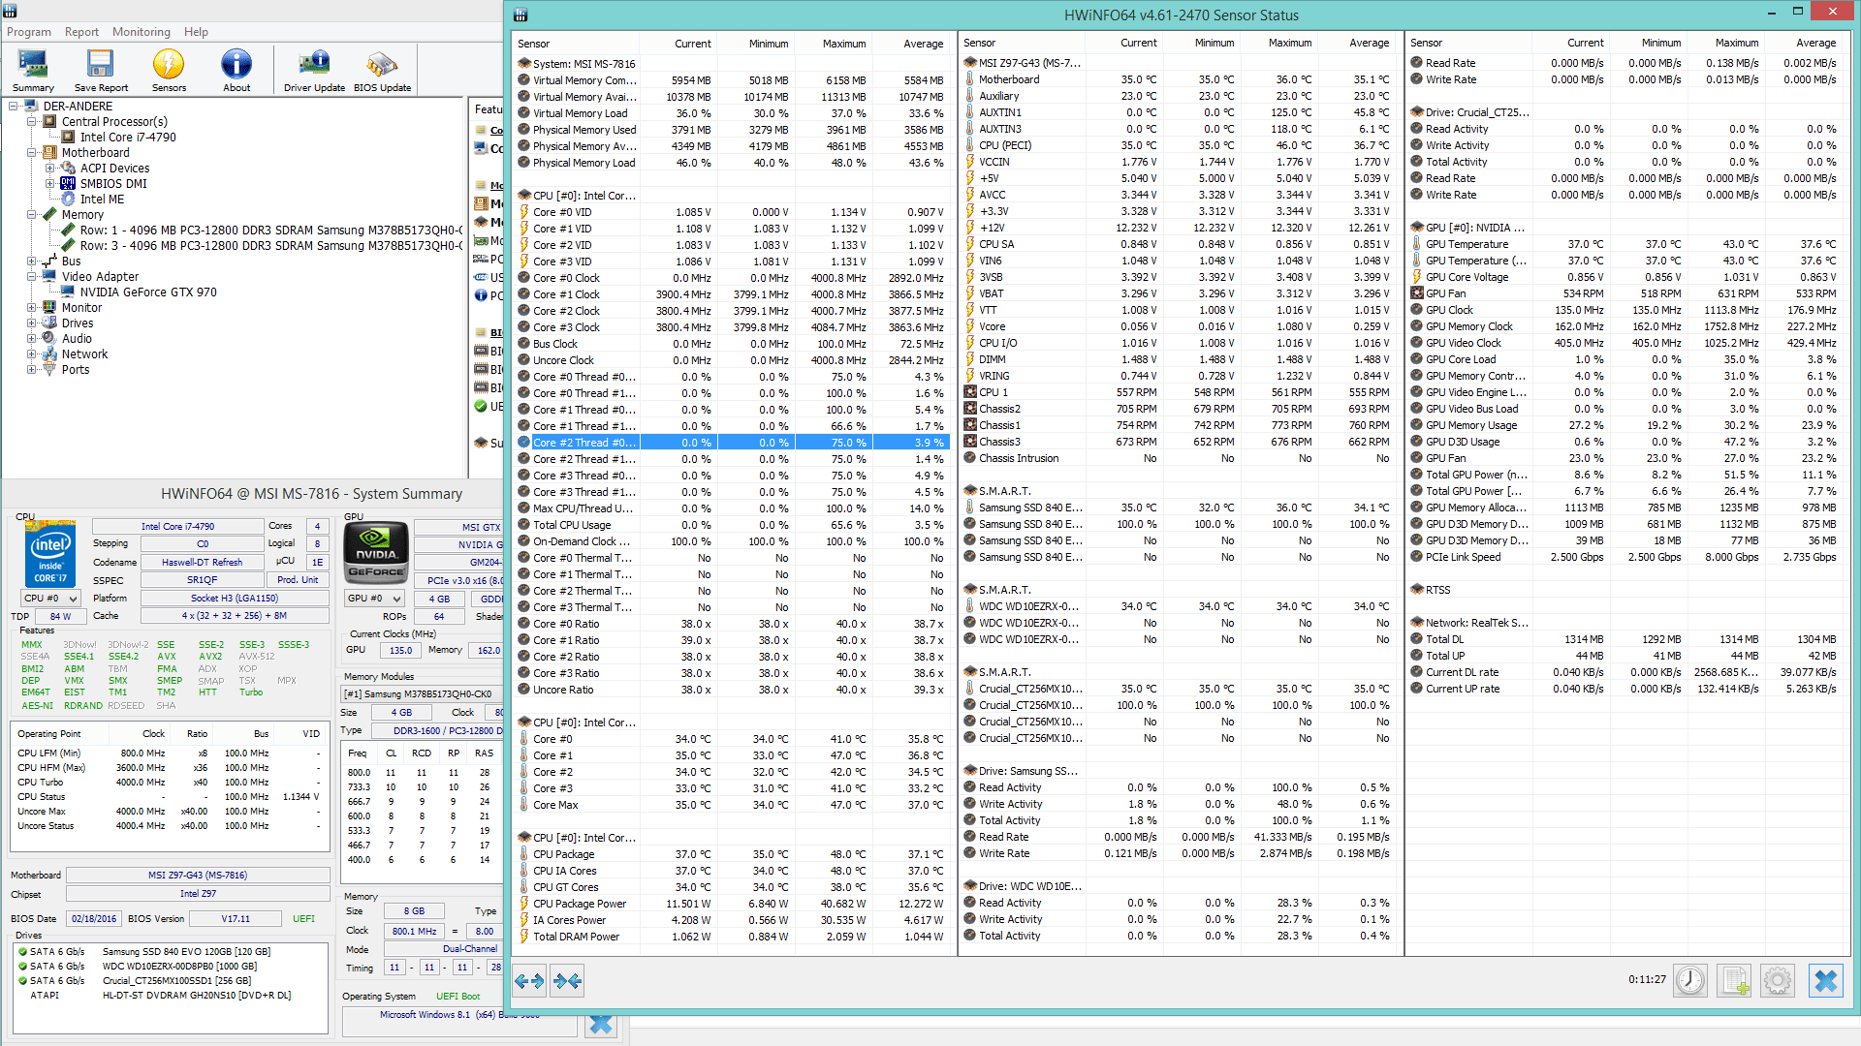
Task: Start logging with the document-plus icon
Action: [x=1734, y=980]
